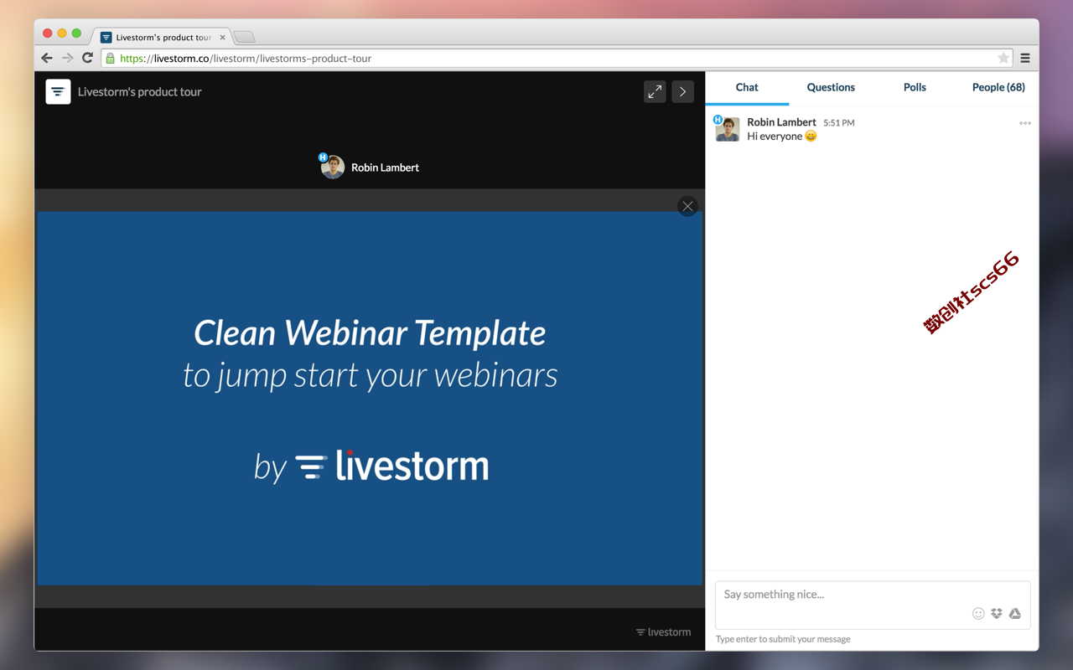Close the slide presentation with the X button

687,206
